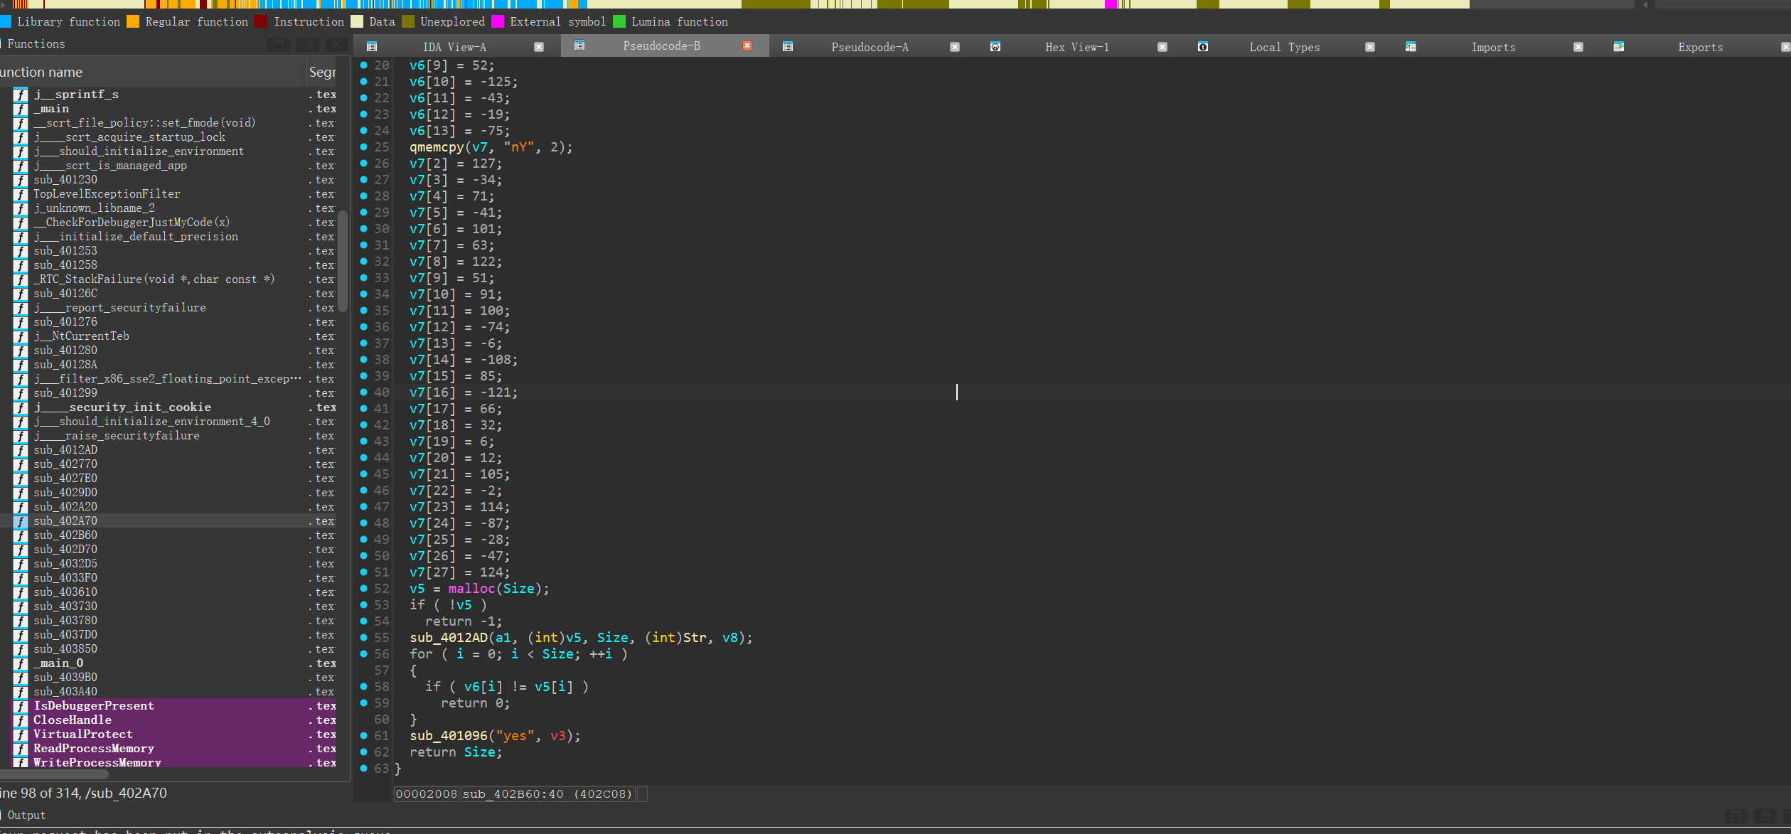The width and height of the screenshot is (1791, 834).
Task: Toggle breakpoint dot at line 25
Action: (x=363, y=146)
